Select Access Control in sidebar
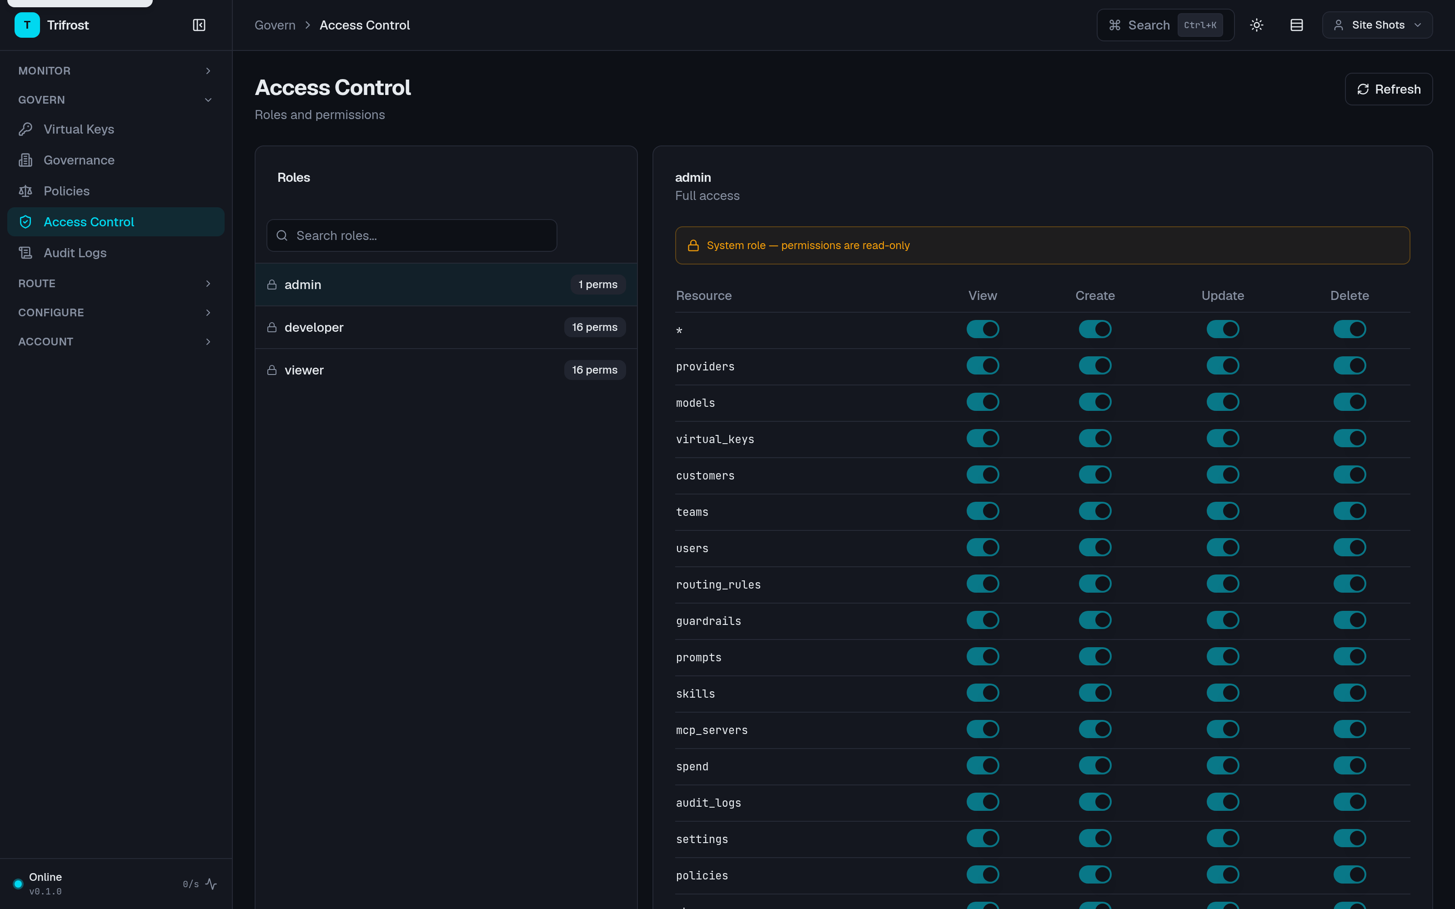Viewport: 1455px width, 909px height. pos(115,222)
